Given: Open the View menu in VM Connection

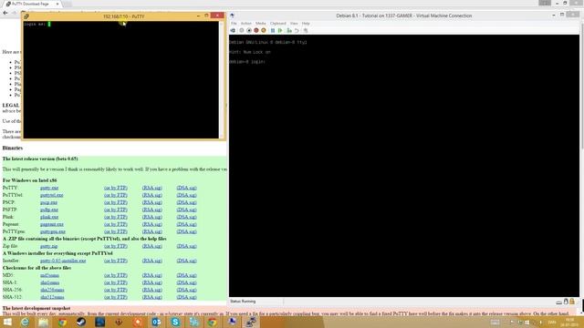Looking at the screenshot, I should coord(294,24).
